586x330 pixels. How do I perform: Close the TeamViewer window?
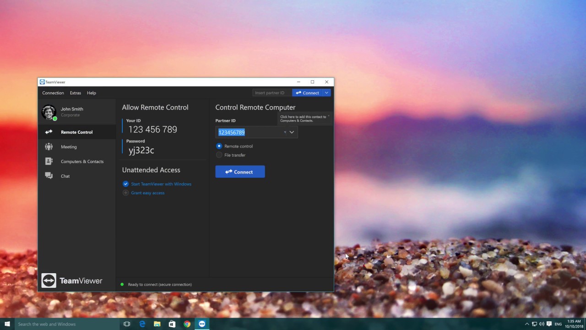[326, 82]
